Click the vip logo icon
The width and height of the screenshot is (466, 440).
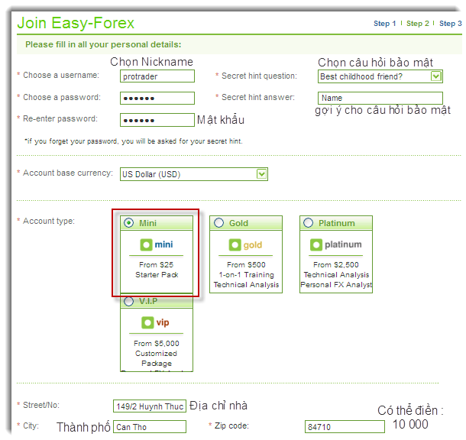(x=147, y=322)
